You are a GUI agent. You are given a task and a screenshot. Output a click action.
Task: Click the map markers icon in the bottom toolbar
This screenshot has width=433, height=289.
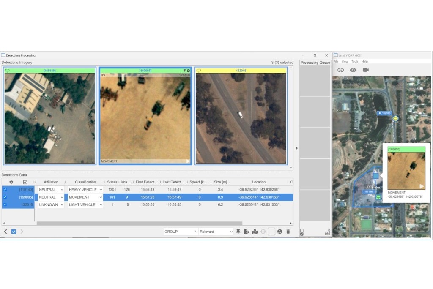click(x=255, y=232)
